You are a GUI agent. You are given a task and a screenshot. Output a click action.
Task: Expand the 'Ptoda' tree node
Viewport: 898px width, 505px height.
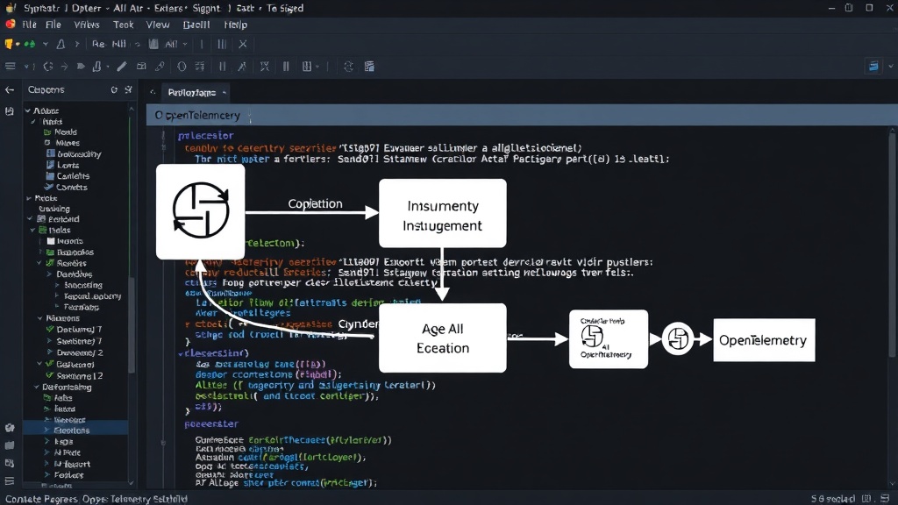point(29,198)
